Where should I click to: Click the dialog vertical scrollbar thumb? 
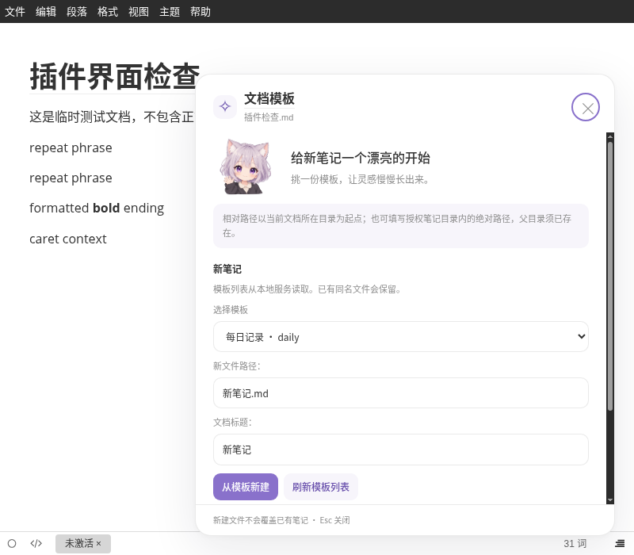tap(610, 276)
